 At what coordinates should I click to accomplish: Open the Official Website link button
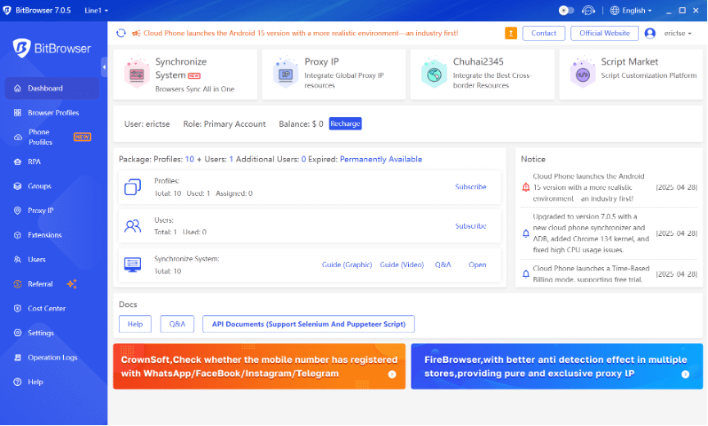[604, 33]
